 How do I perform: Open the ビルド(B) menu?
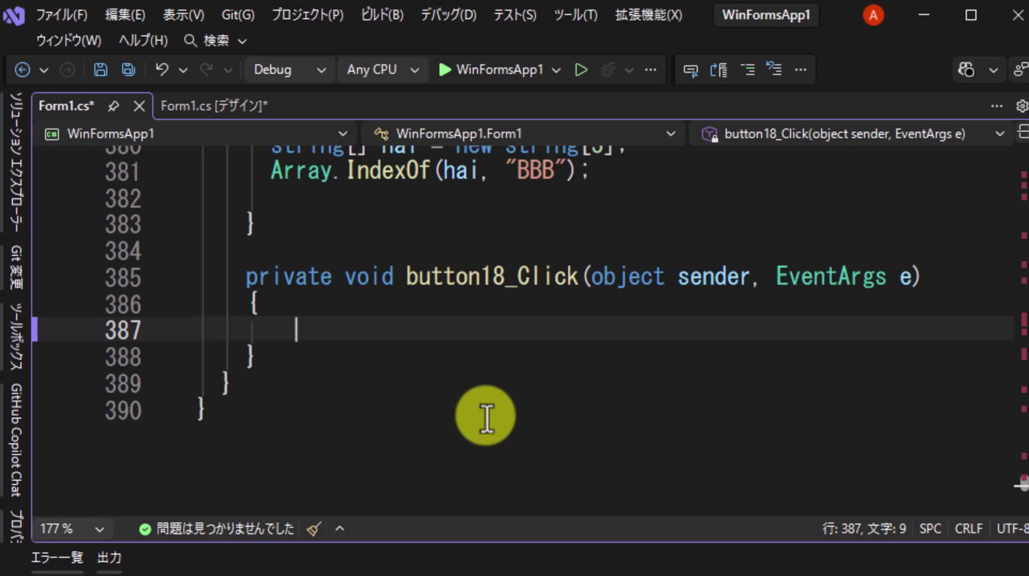coord(382,15)
